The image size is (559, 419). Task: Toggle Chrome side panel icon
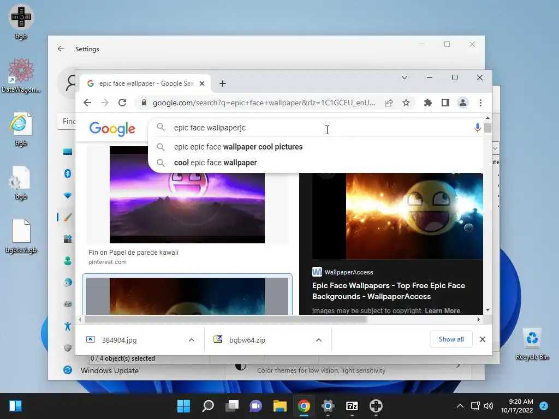445,103
